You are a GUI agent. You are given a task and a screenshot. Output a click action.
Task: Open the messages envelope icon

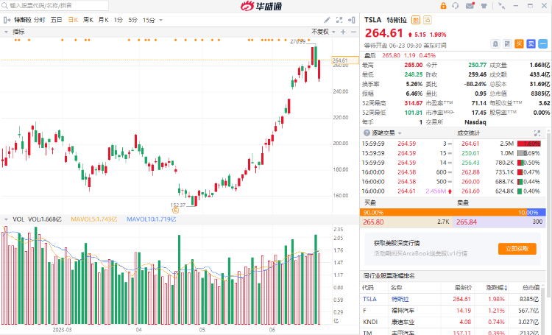point(470,6)
